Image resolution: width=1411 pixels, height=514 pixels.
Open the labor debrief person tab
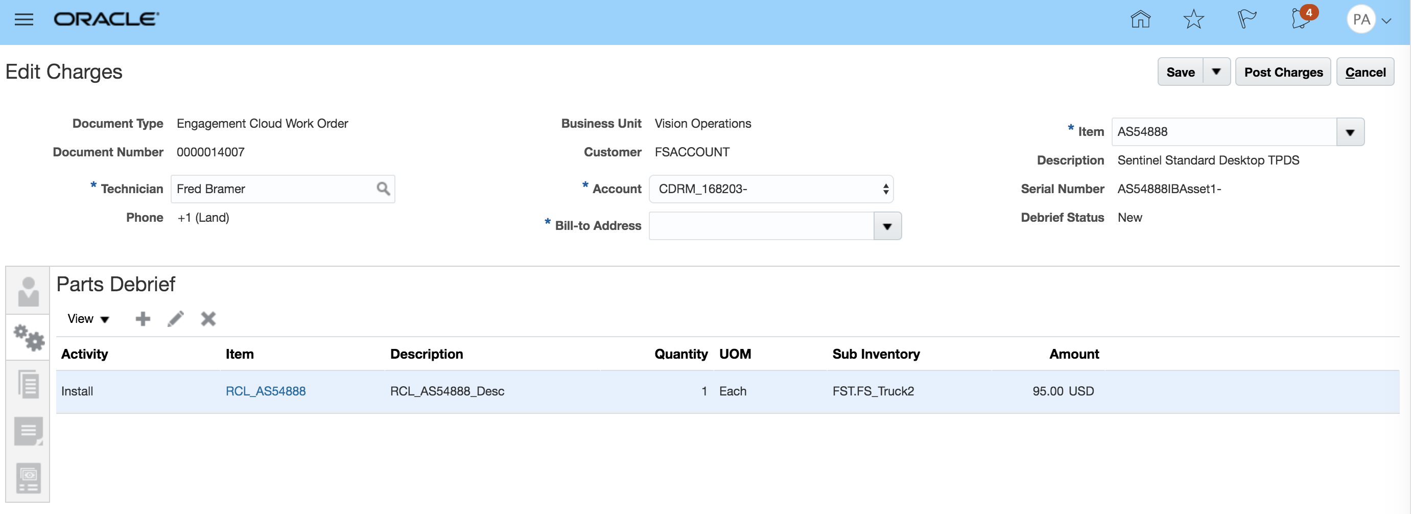pos(29,291)
